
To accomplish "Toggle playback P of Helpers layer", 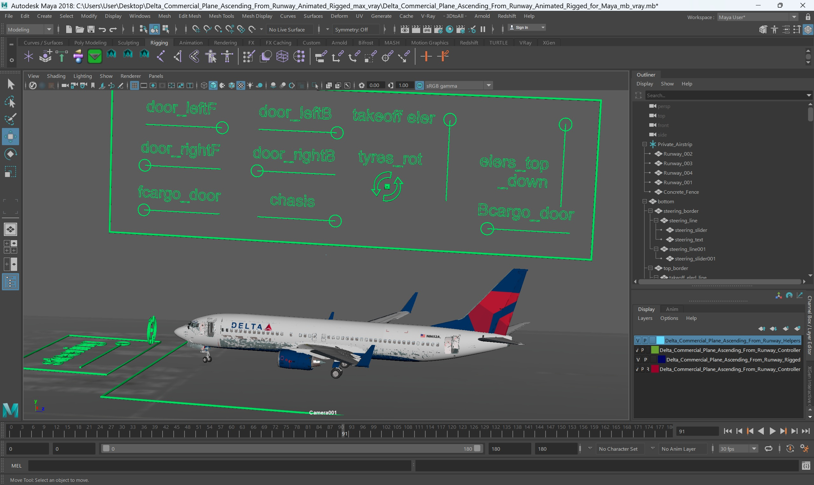I will [645, 340].
